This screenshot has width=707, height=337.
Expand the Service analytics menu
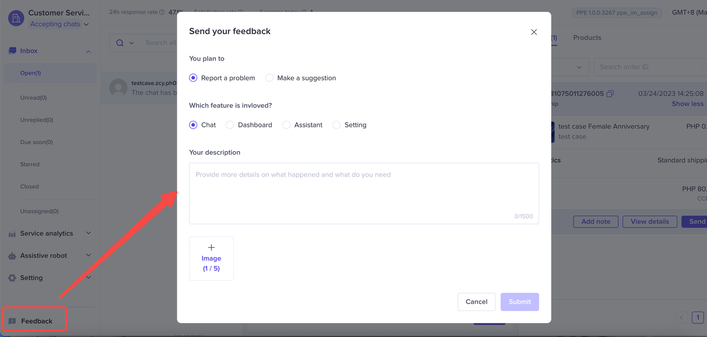[x=88, y=233]
